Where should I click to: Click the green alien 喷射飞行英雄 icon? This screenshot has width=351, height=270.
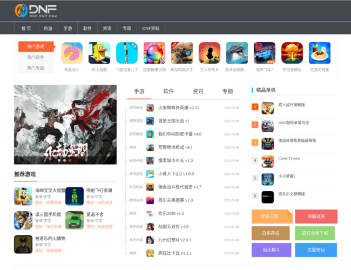75,196
